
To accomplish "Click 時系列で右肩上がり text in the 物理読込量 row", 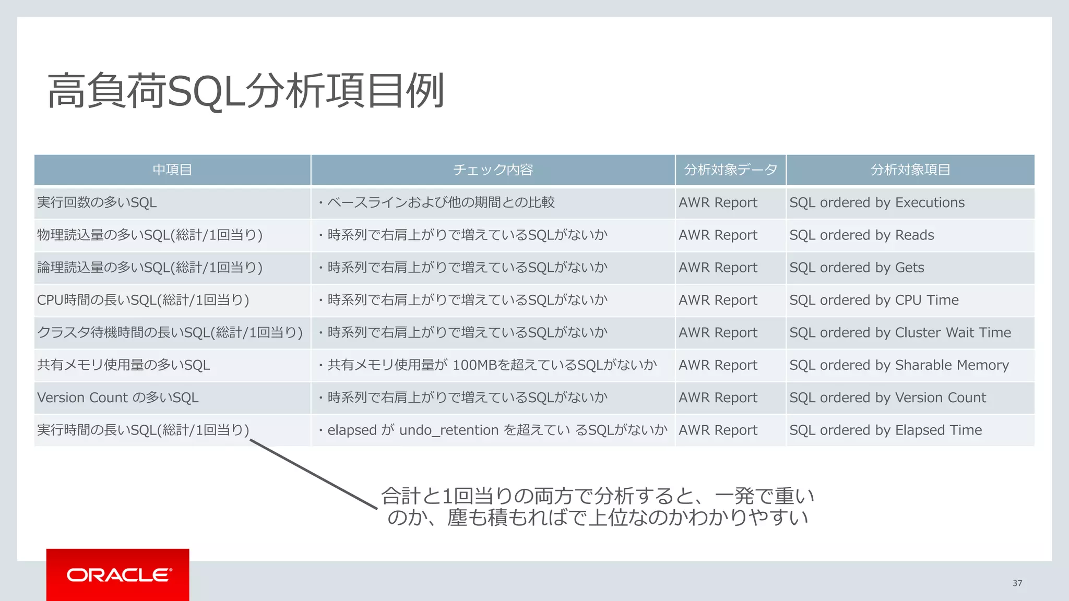I will 467,235.
